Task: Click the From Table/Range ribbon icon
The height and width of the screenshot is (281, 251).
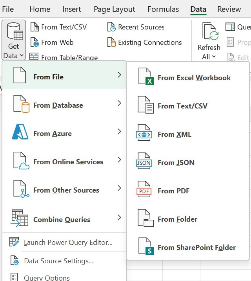Action: click(34, 57)
